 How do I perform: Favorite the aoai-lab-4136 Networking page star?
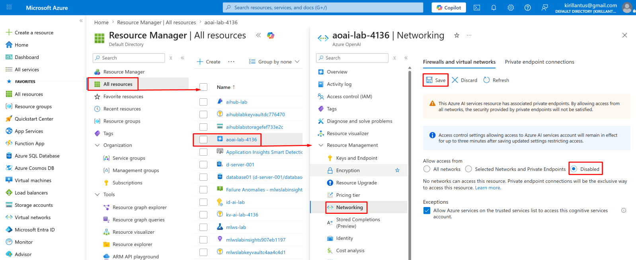point(457,35)
